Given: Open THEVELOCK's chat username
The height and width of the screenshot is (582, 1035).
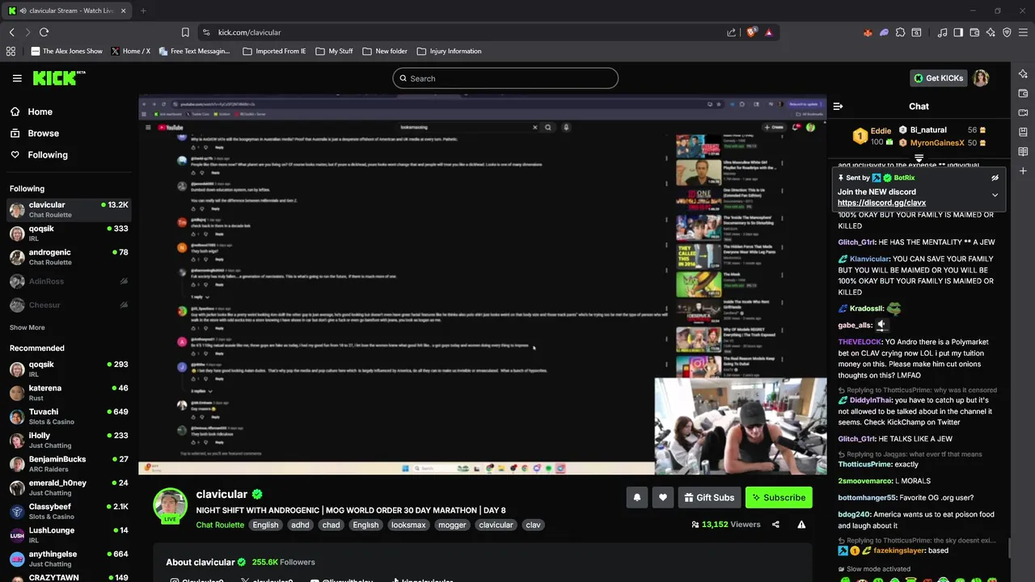Looking at the screenshot, I should point(860,342).
